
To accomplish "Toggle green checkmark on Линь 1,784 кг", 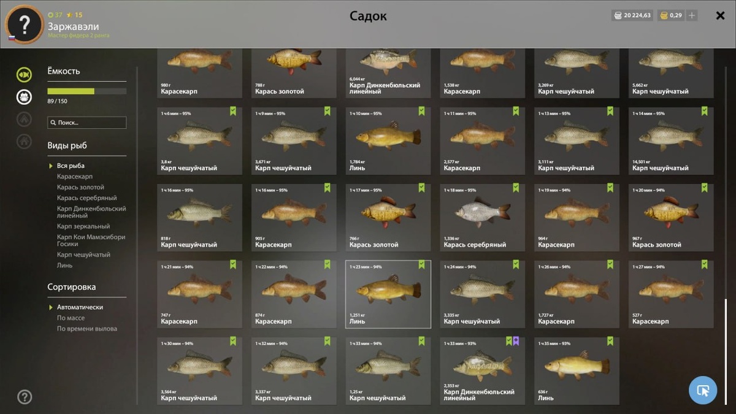I will (421, 111).
